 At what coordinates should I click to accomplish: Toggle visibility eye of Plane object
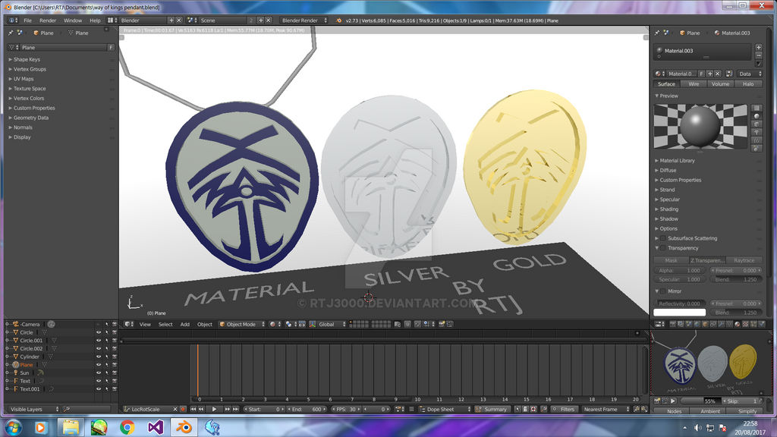pyautogui.click(x=98, y=365)
